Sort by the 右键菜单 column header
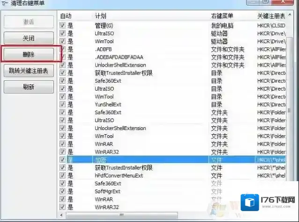This screenshot has width=299, height=222. [x=222, y=16]
